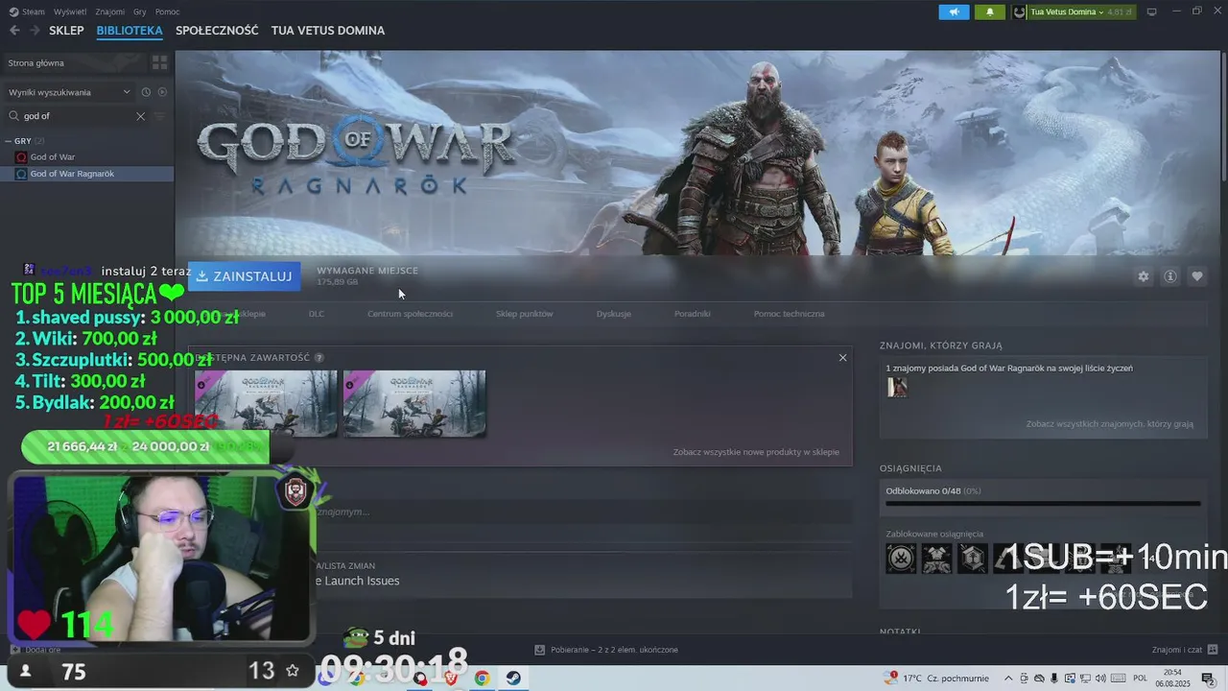Image resolution: width=1228 pixels, height=691 pixels.
Task: Open the Windows notification center
Action: [1208, 679]
